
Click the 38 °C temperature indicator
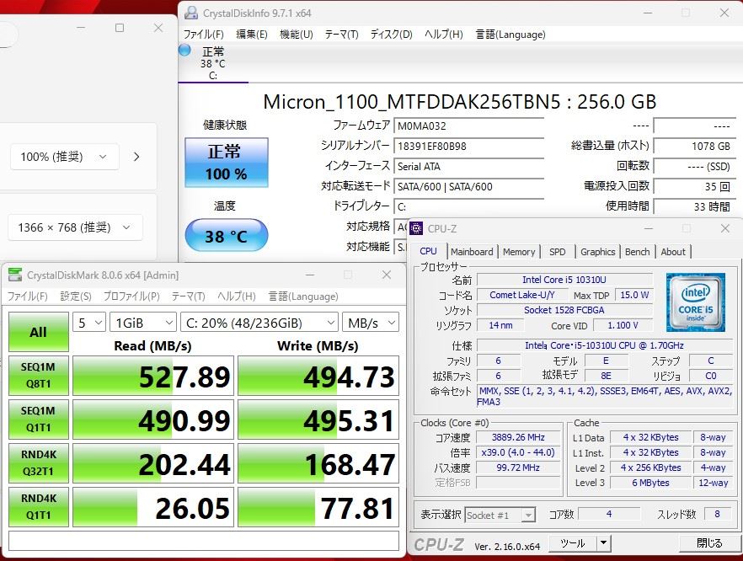(x=226, y=237)
